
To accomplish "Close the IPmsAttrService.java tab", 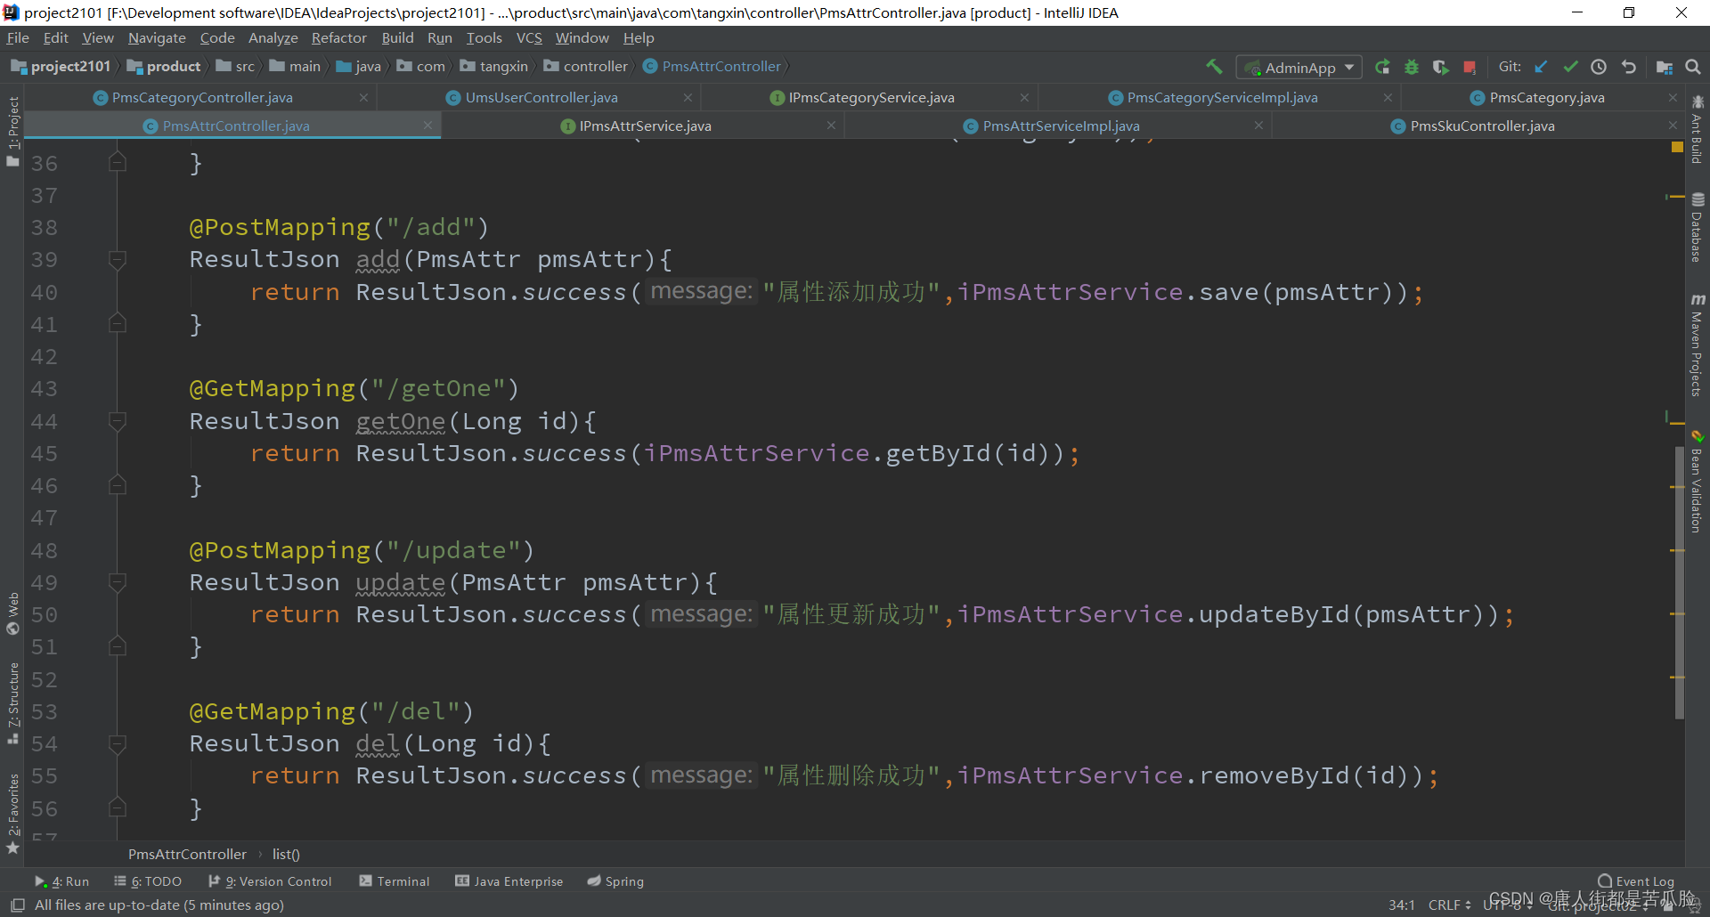I will (x=831, y=126).
